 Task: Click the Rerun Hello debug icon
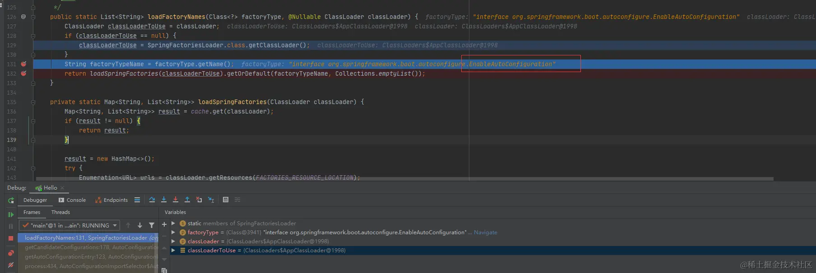pyautogui.click(x=11, y=200)
